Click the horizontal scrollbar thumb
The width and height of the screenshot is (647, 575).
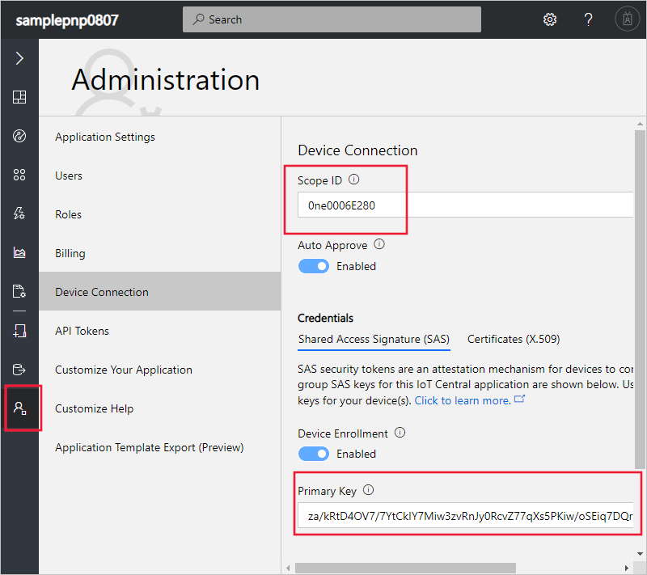point(405,568)
